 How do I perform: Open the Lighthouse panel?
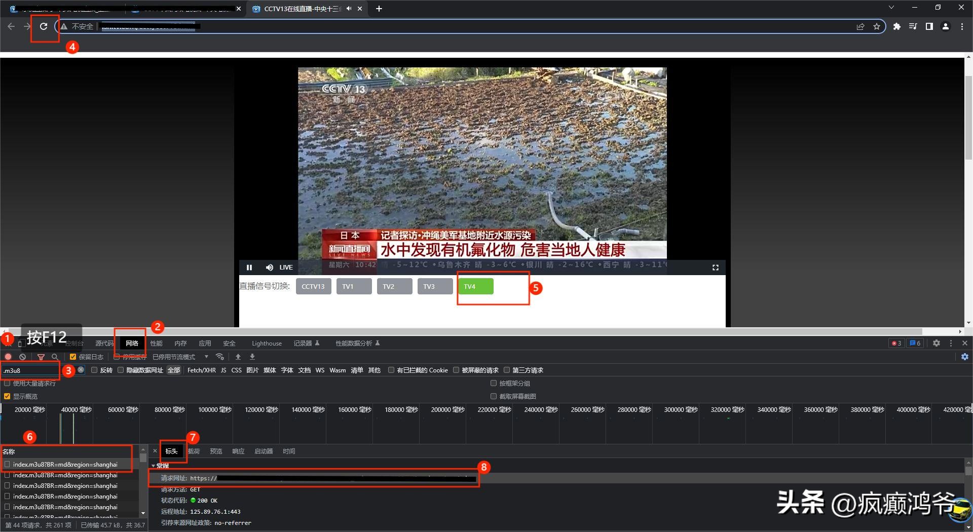(267, 343)
